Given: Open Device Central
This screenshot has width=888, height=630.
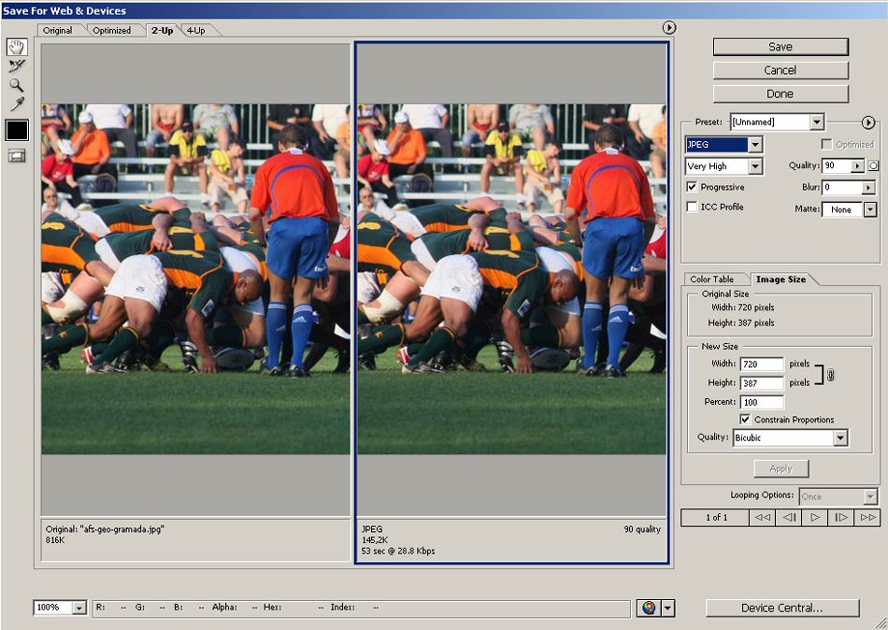Looking at the screenshot, I should [x=782, y=608].
